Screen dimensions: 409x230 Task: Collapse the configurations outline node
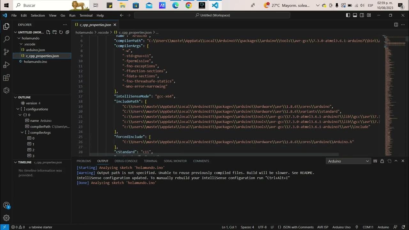(18, 109)
